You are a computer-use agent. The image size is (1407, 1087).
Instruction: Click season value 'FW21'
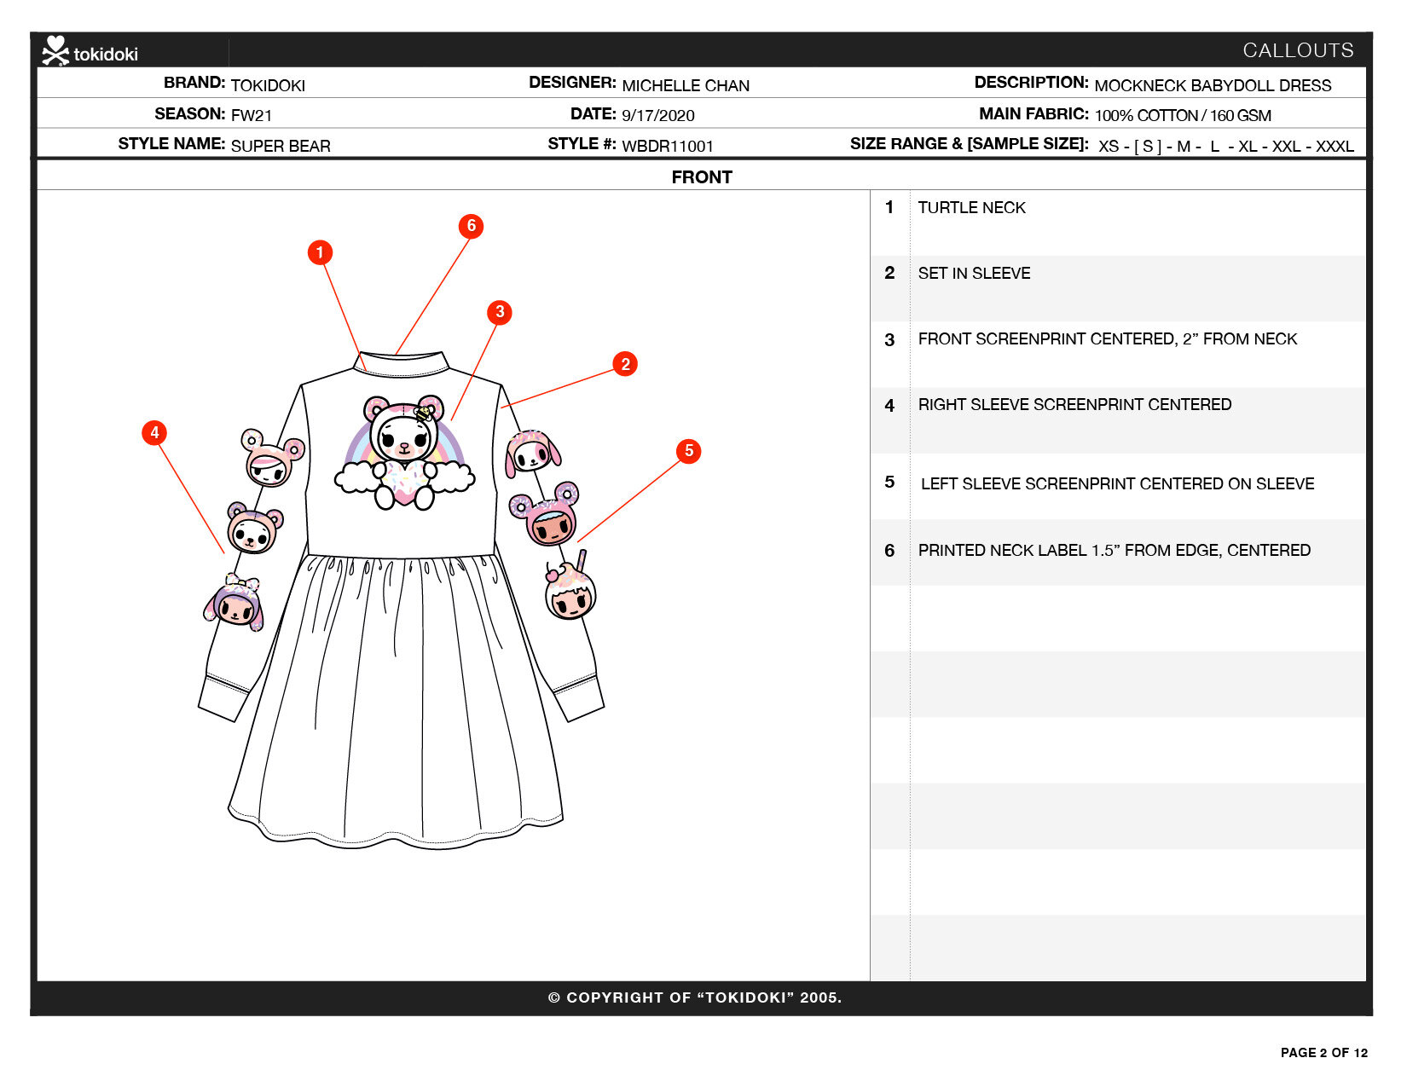pos(252,115)
